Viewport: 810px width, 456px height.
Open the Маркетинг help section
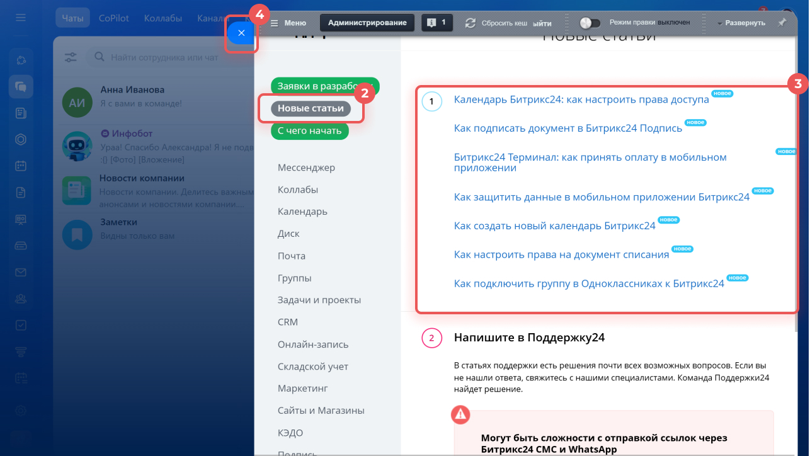click(x=303, y=389)
